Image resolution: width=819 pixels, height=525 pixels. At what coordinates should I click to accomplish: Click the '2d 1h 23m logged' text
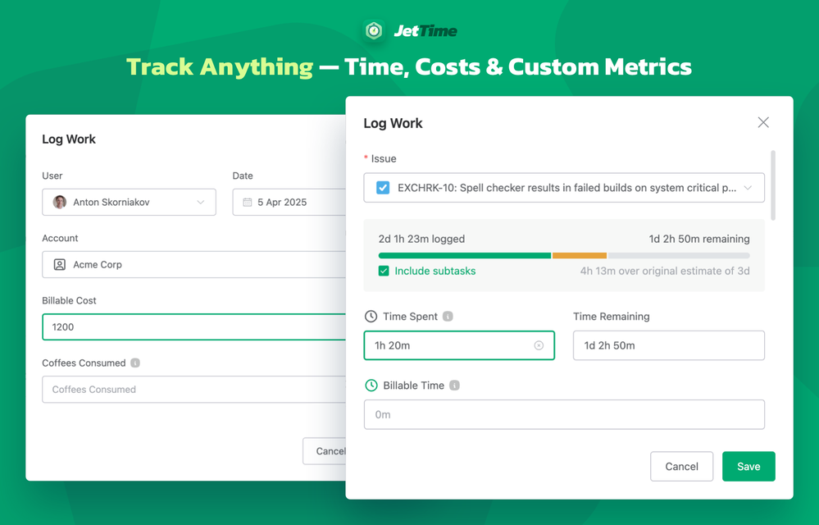click(421, 239)
